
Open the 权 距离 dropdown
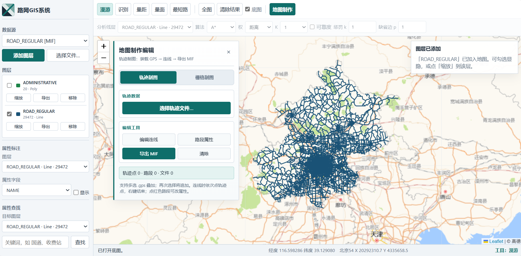tap(259, 27)
